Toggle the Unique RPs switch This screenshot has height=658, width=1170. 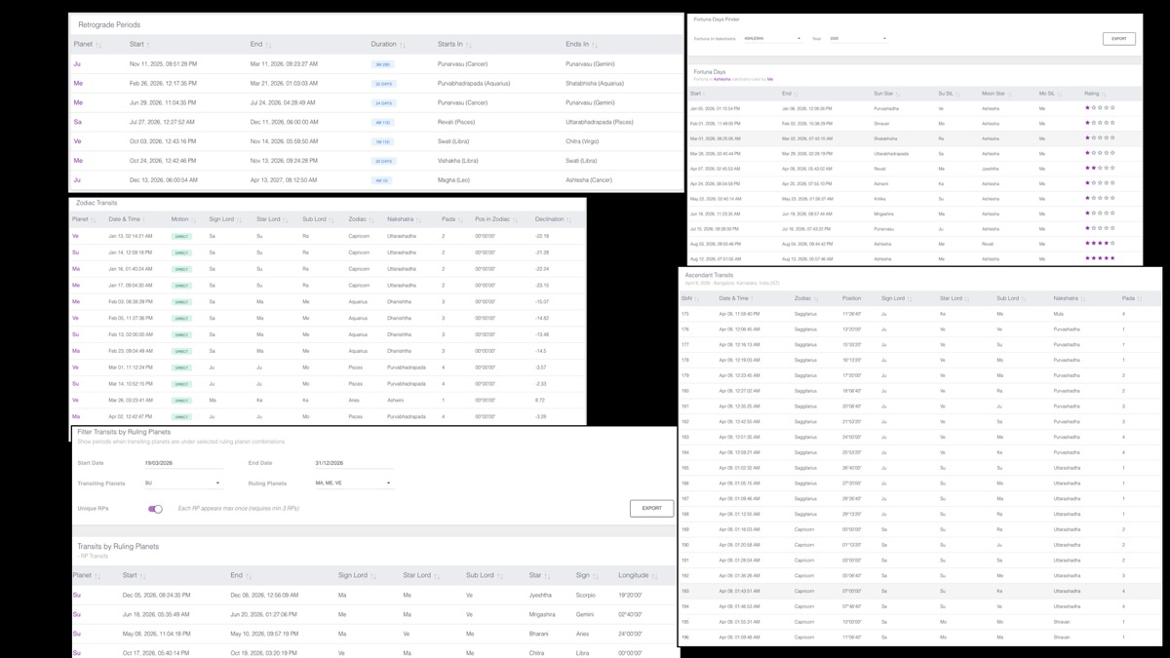155,509
